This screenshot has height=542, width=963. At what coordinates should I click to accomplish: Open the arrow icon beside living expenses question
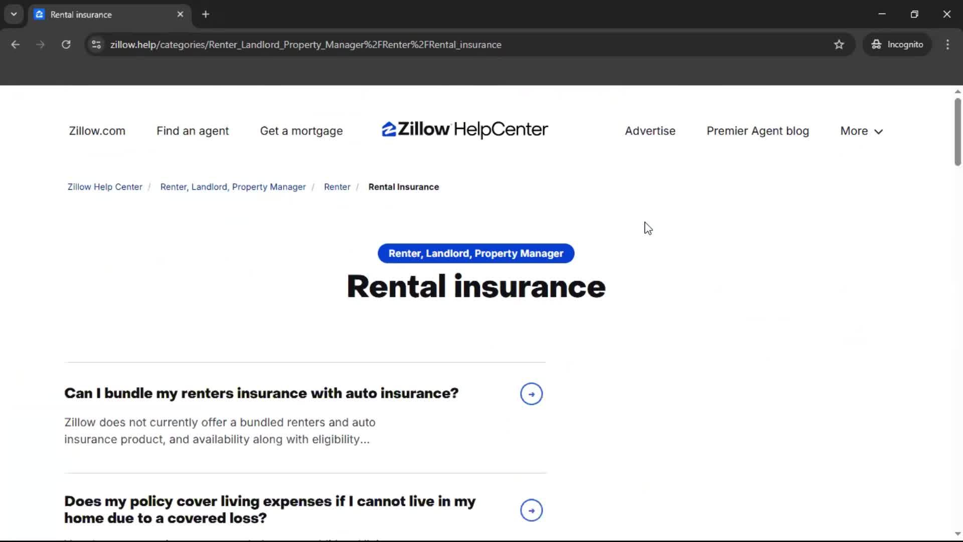point(531,510)
